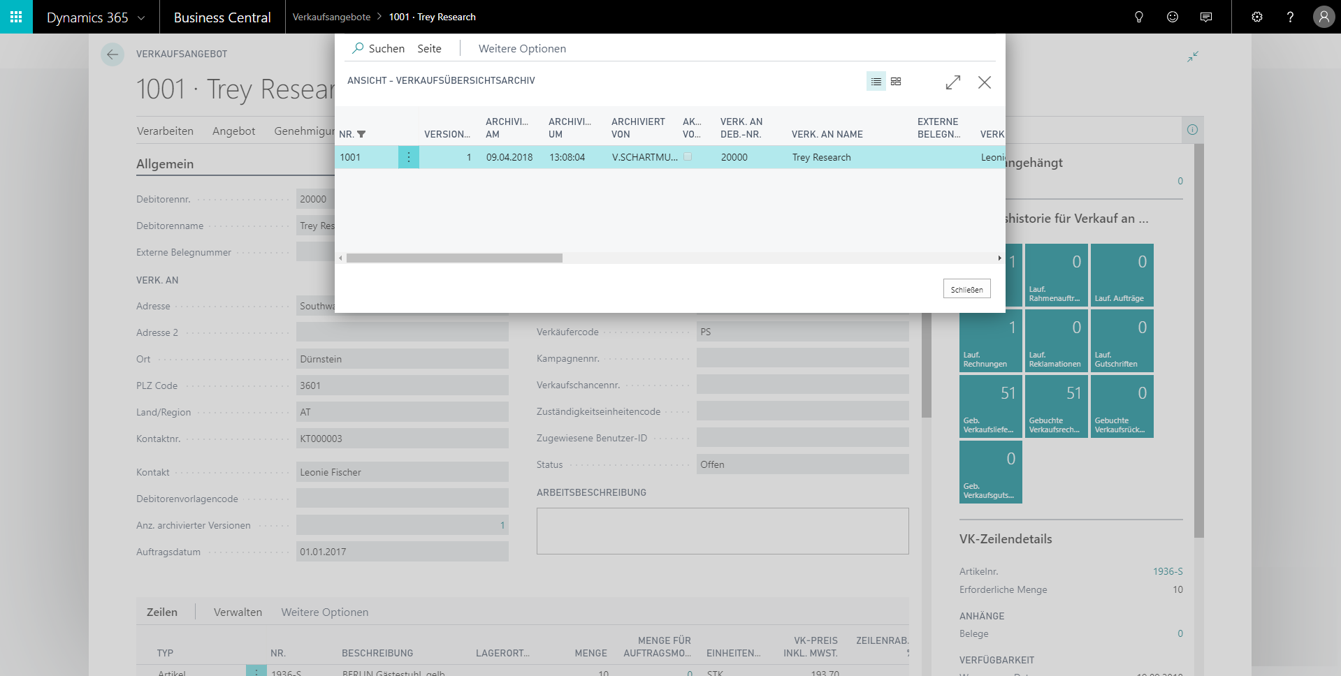The image size is (1341, 676).
Task: Open the chat messages icon
Action: (x=1206, y=17)
